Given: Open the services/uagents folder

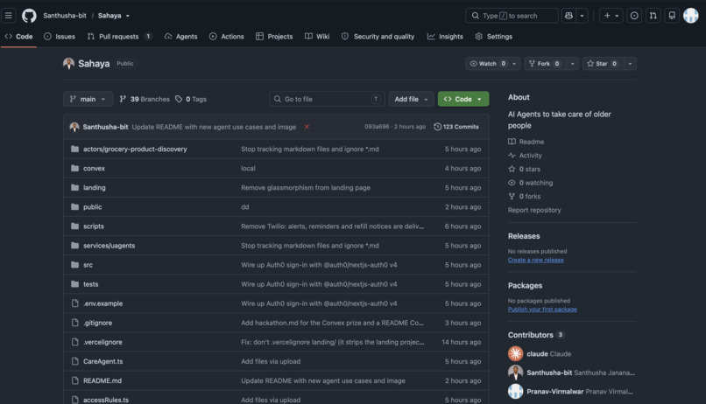Looking at the screenshot, I should [x=109, y=246].
